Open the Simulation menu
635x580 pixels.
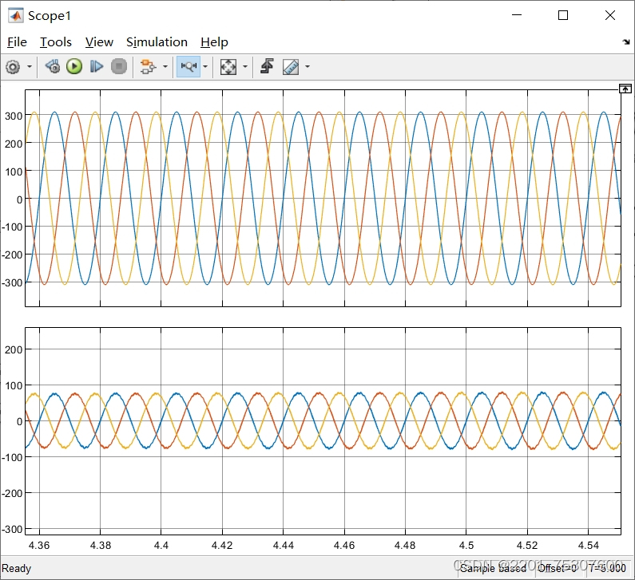pos(157,42)
